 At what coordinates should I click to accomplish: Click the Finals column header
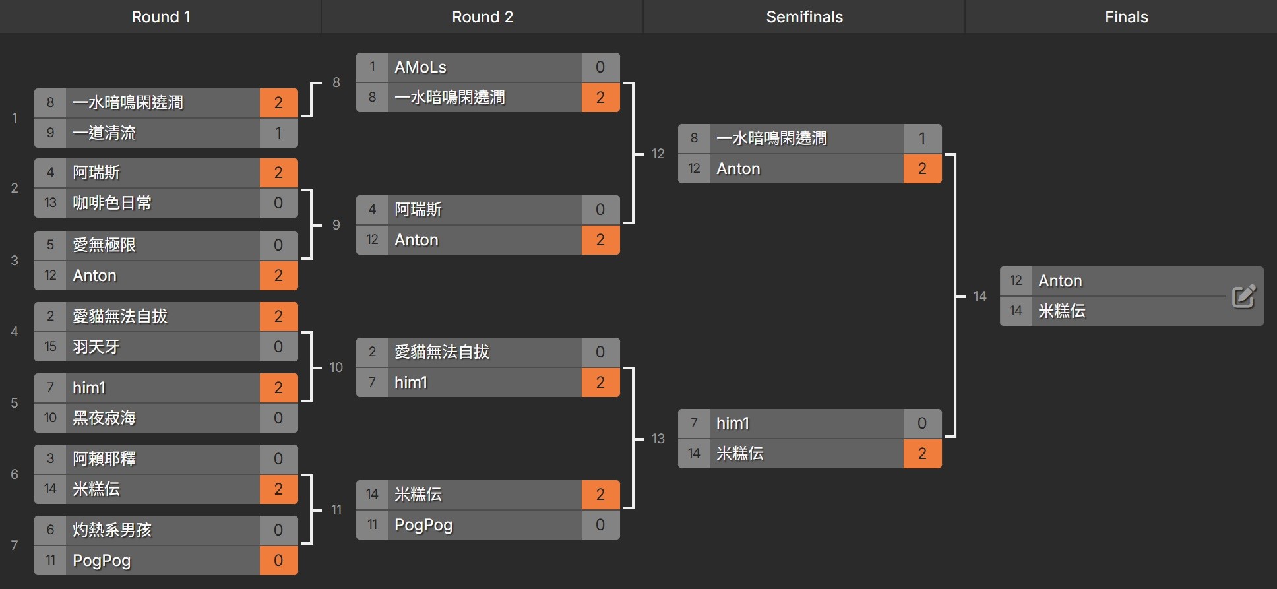[1126, 17]
